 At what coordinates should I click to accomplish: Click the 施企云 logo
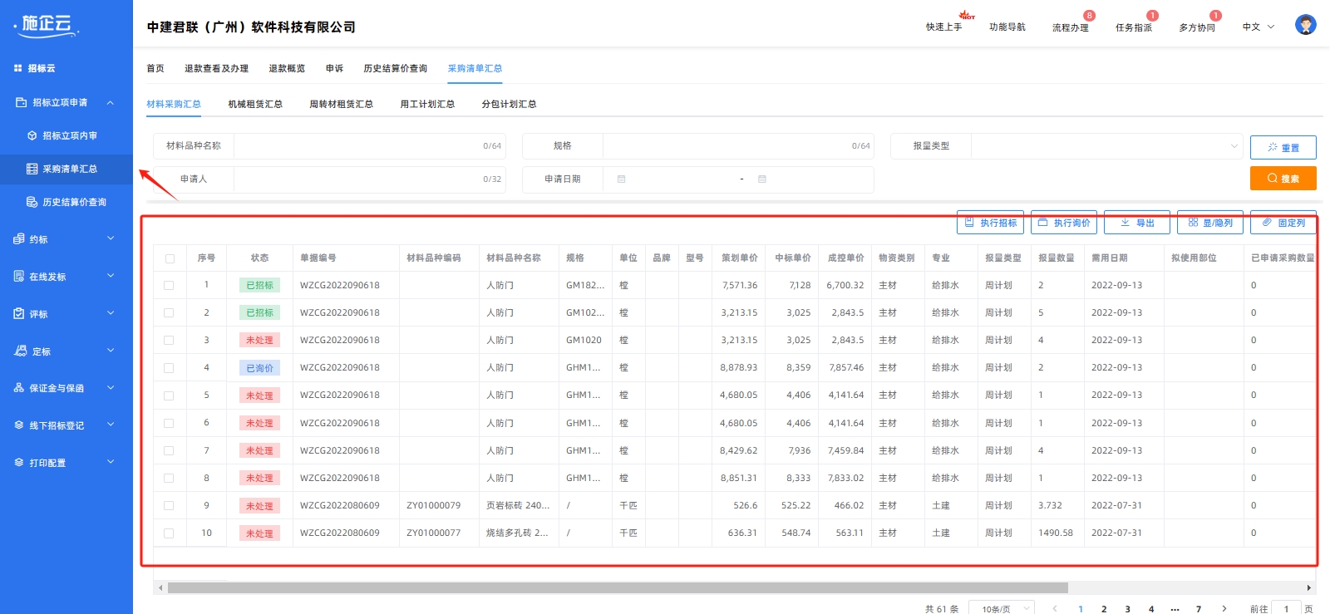47,25
